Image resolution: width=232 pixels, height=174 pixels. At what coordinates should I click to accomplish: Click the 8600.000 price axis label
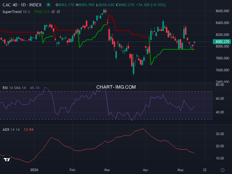[222, 11]
